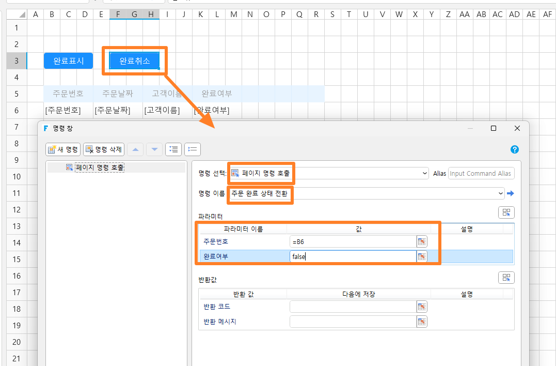
Task: Select row 1 header
Action: (x=17, y=28)
